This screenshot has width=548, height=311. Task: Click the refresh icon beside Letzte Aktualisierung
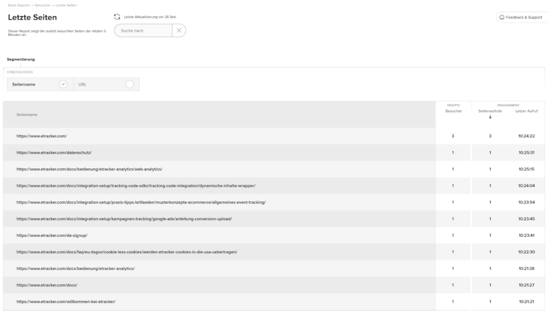click(117, 17)
